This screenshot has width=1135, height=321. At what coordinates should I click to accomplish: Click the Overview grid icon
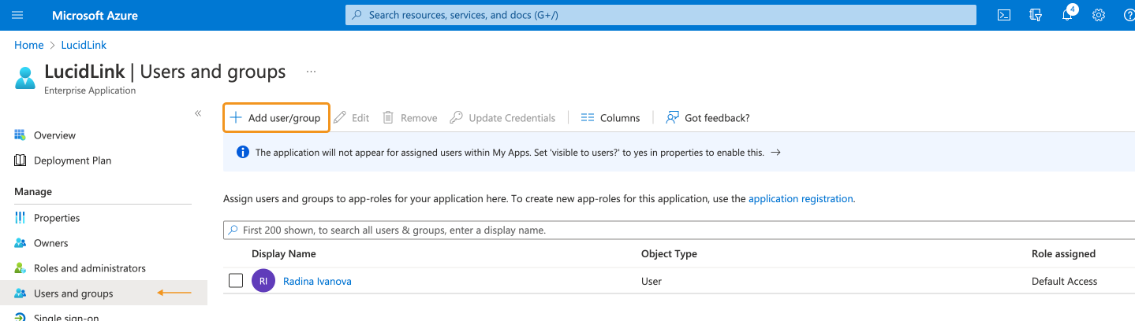(x=21, y=135)
